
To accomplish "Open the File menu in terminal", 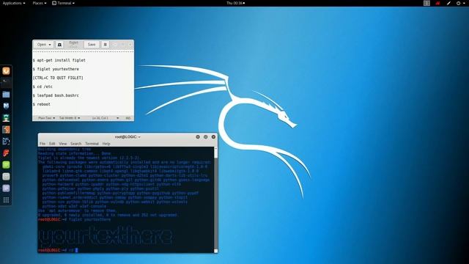I will (43, 144).
